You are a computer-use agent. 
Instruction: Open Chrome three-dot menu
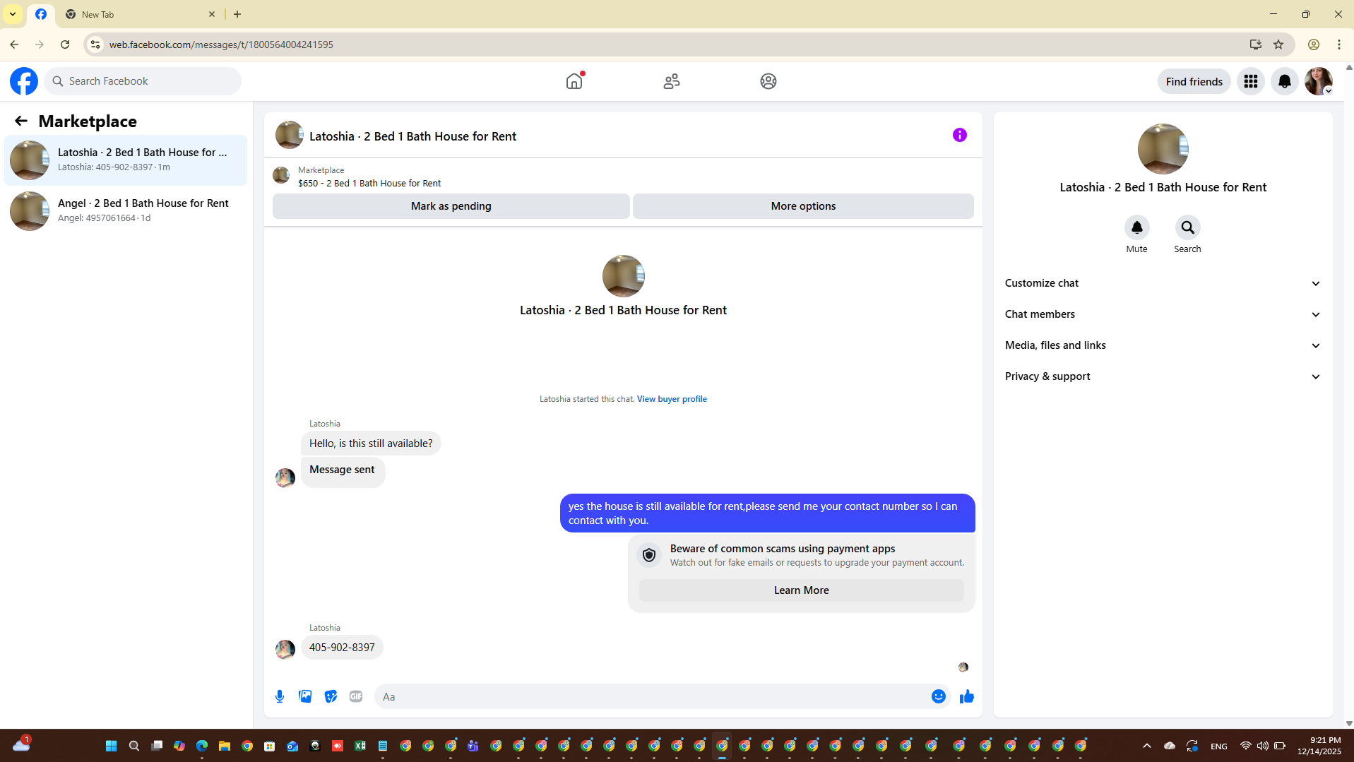pos(1339,44)
